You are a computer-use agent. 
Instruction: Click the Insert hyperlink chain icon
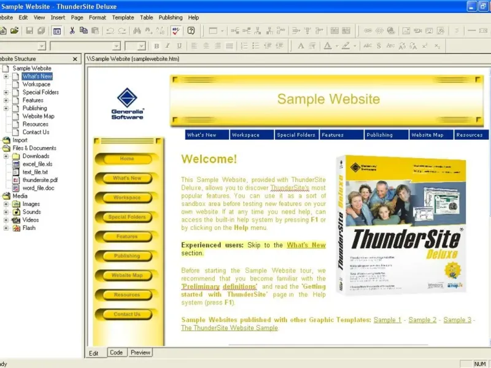click(x=368, y=31)
